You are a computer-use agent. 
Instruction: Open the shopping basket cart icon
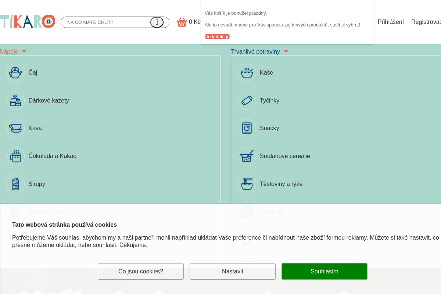click(182, 22)
